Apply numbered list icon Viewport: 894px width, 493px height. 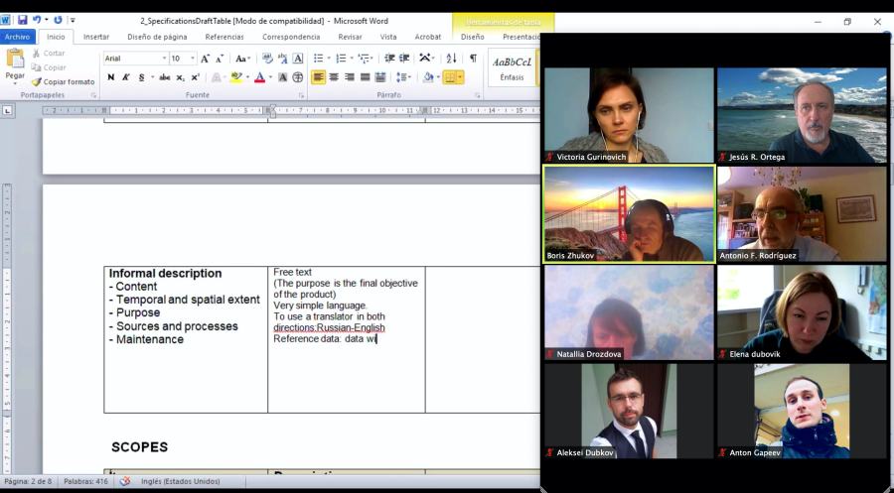click(x=341, y=59)
